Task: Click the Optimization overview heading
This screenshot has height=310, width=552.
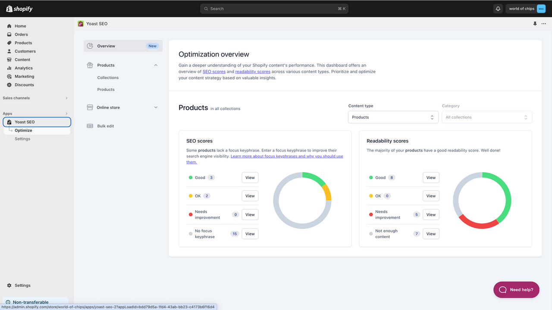Action: [214, 54]
